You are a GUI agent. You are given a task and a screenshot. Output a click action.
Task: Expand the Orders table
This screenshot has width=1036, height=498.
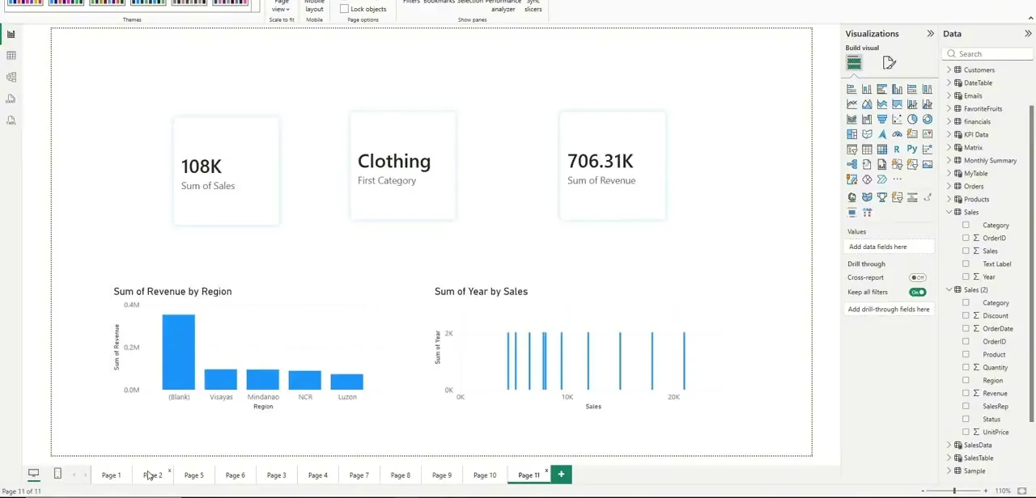click(949, 187)
